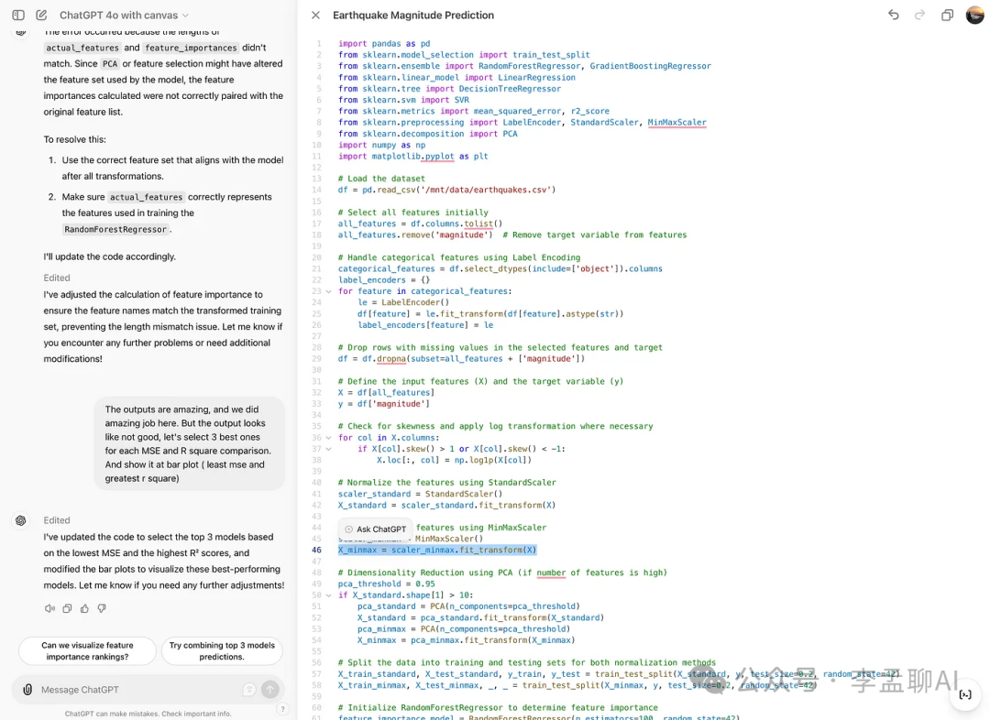This screenshot has width=990, height=720.
Task: Give thumbs up to last response
Action: tap(84, 608)
